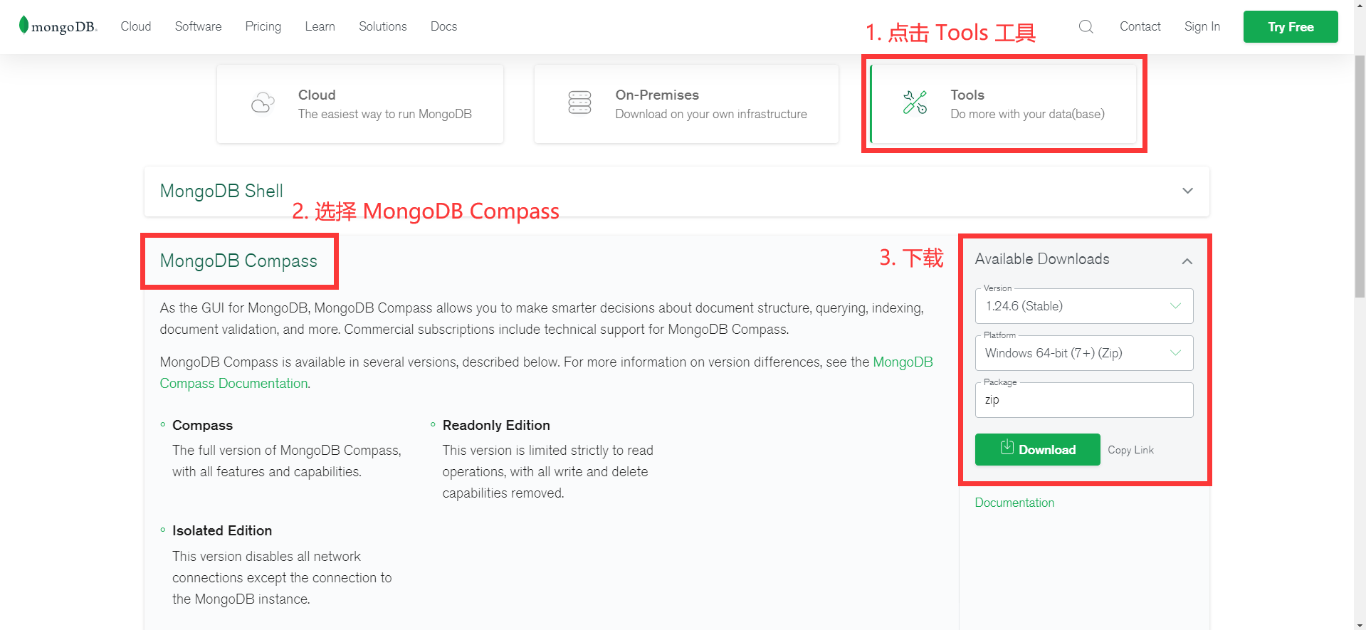Click the Isolated Edition title
This screenshot has width=1366, height=630.
pos(222,530)
